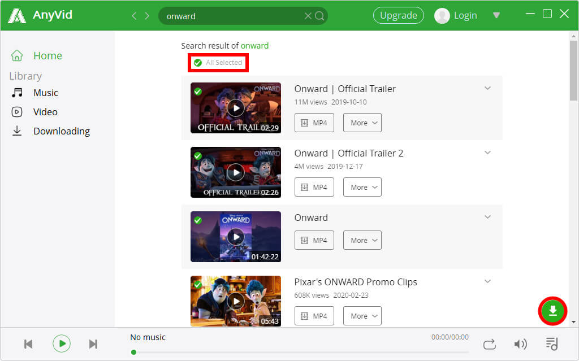Expand Pixar's ONWARD Promo Clips row chevron
This screenshot has width=579, height=361.
(487, 281)
